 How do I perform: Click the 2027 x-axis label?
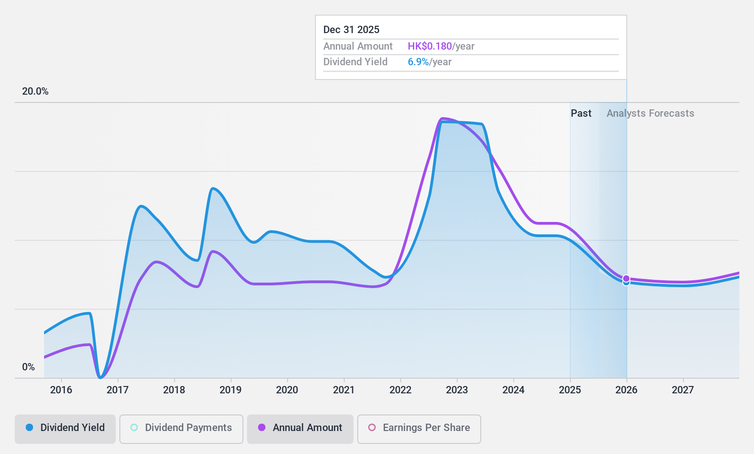683,390
